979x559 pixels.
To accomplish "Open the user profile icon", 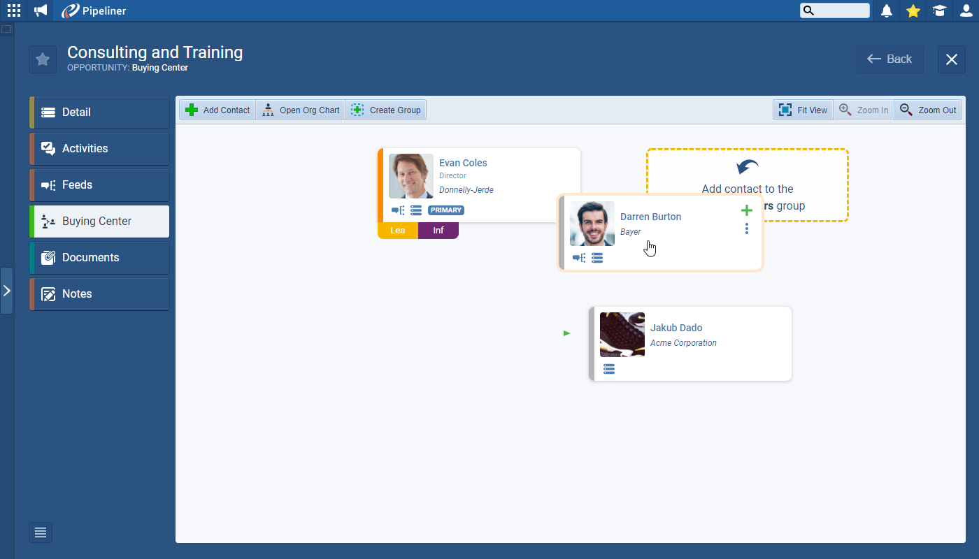I will (966, 10).
